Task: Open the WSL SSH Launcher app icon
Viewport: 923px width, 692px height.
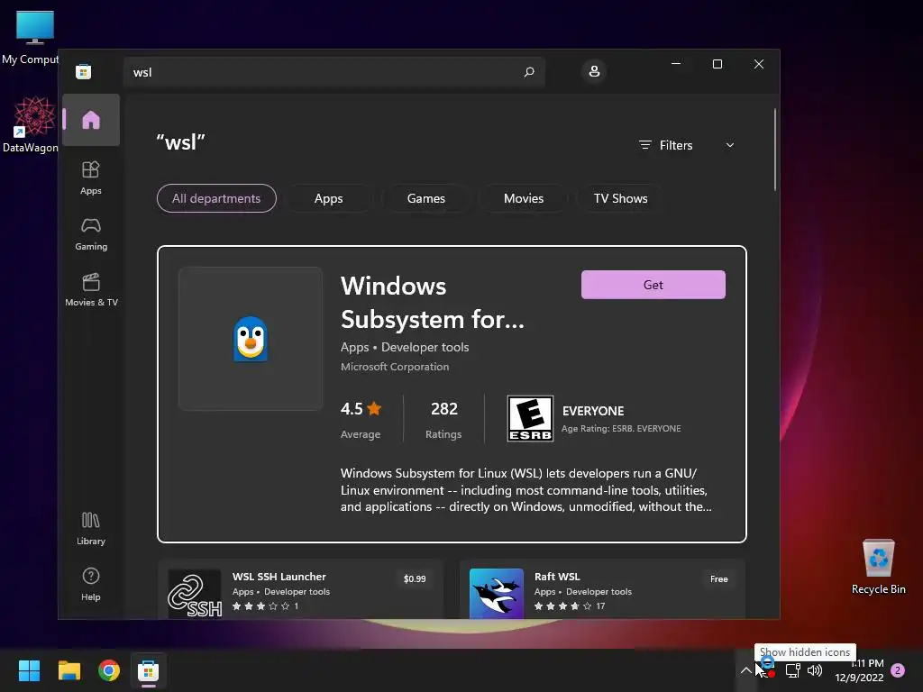Action: point(195,594)
